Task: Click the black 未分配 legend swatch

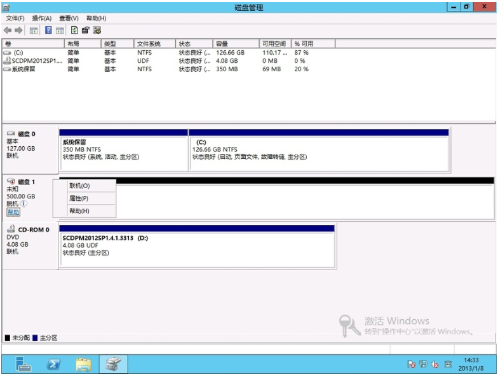Action: point(8,338)
